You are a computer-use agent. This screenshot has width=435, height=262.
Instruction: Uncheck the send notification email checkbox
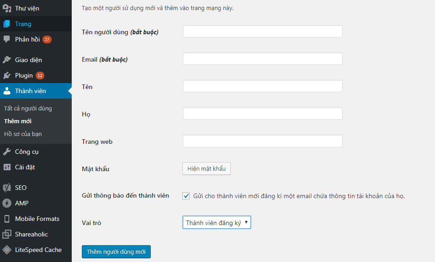tap(186, 196)
